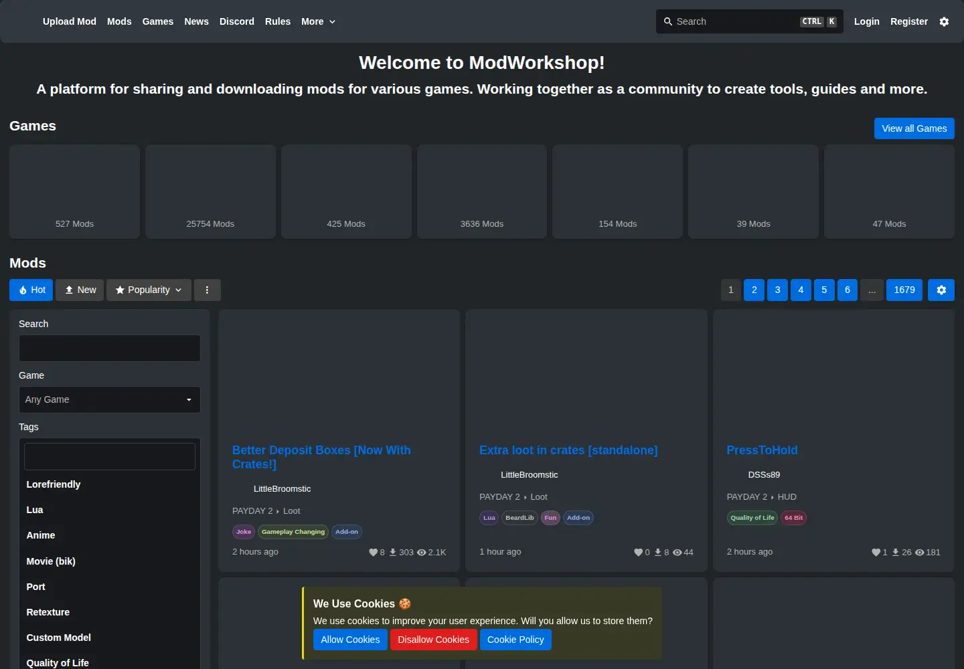
Task: Sort mods by New
Action: (80, 290)
